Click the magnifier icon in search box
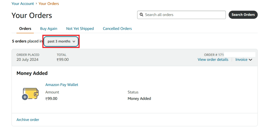Viewport: 259px width, 128px height. coord(141,15)
